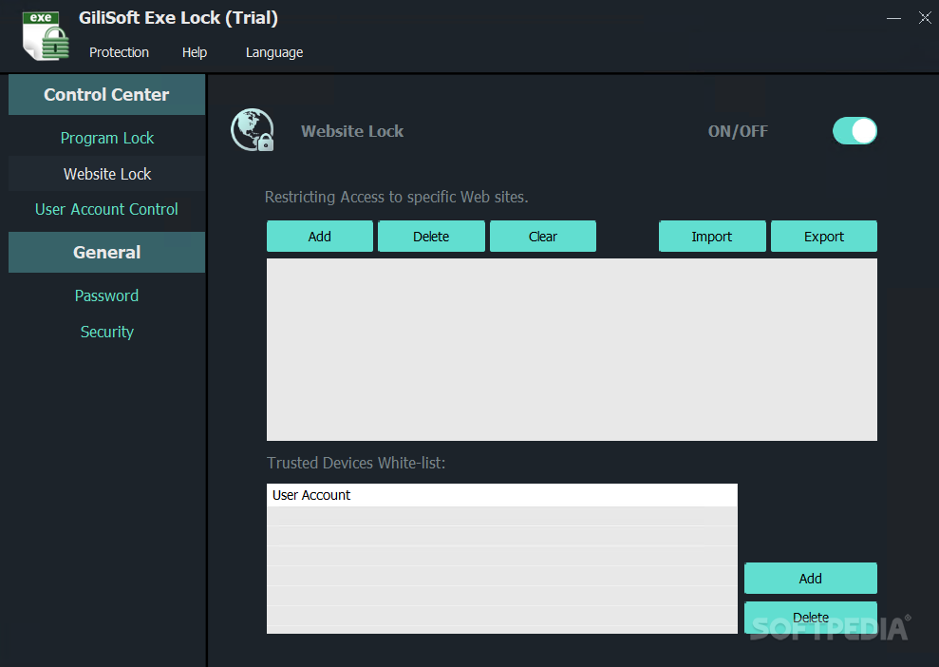Click the empty blocked websites list area

tap(572, 350)
